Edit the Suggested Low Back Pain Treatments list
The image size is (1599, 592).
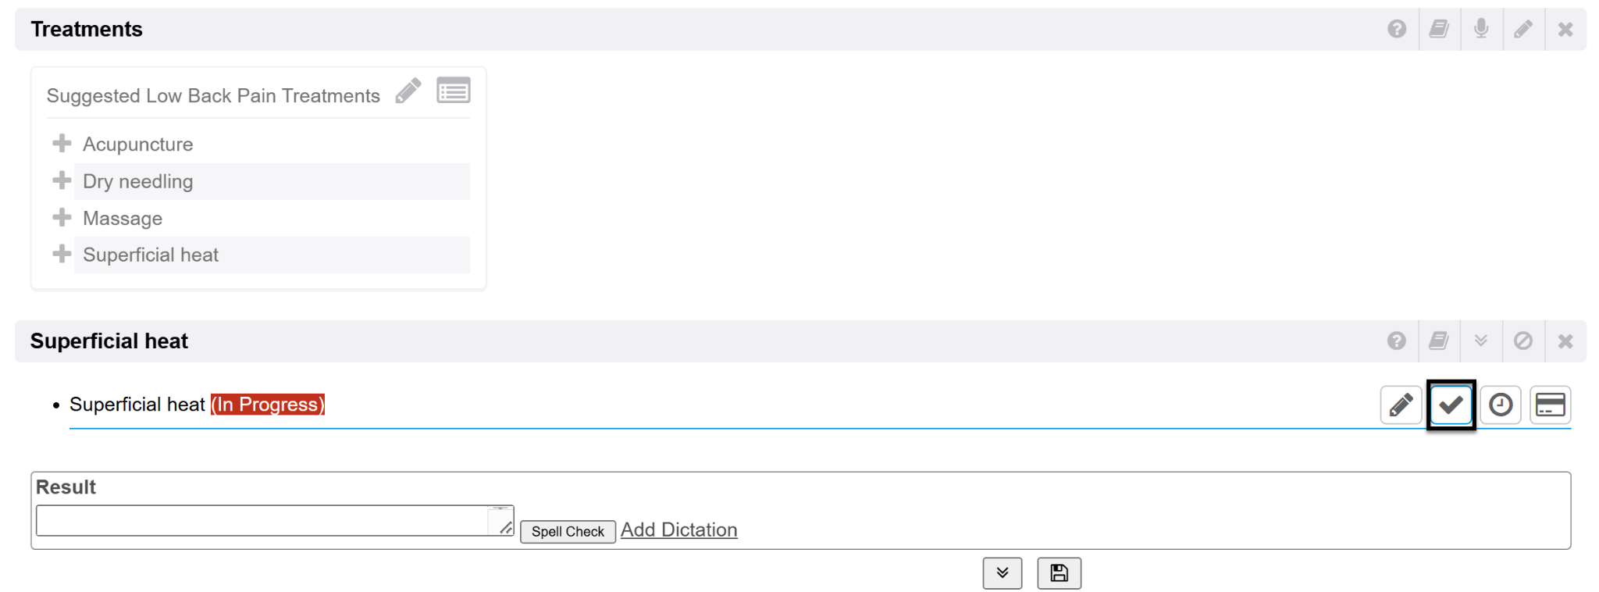pyautogui.click(x=408, y=91)
